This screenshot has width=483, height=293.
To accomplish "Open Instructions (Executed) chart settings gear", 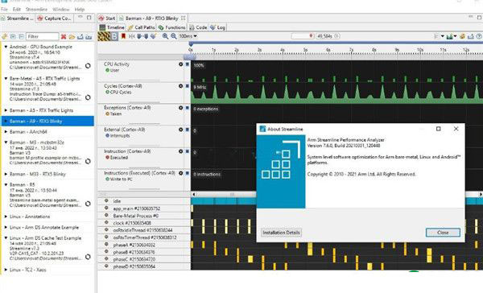I will [181, 173].
